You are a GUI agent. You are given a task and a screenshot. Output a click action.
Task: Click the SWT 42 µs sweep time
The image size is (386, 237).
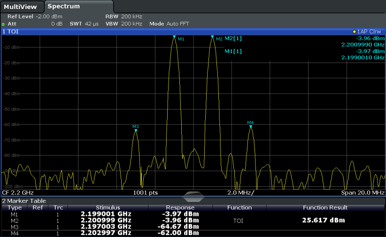tap(84, 24)
